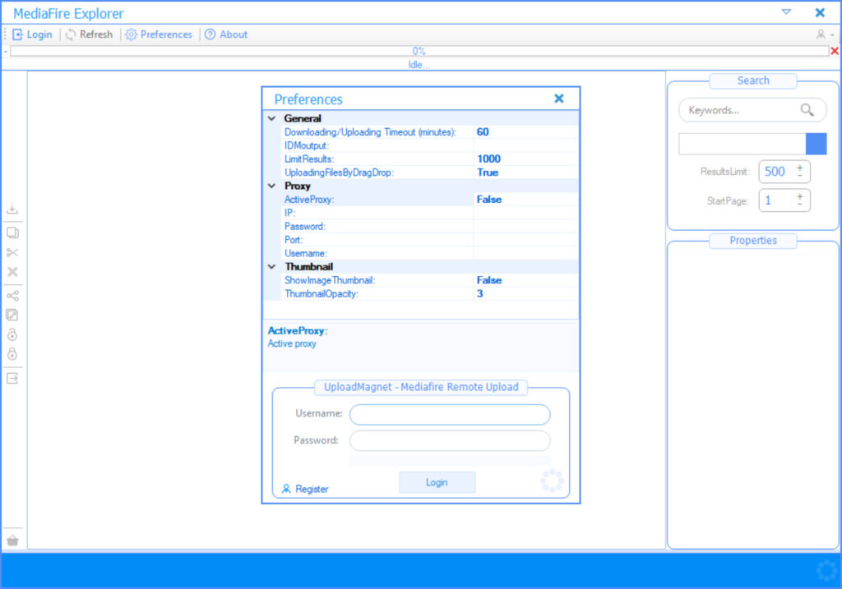The height and width of the screenshot is (589, 842).
Task: Click the framed diagonal-arrow icon below Share
Action: coord(12,315)
